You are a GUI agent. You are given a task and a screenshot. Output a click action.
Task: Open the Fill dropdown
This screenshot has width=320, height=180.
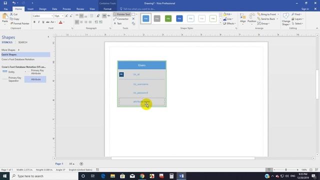click(x=227, y=14)
